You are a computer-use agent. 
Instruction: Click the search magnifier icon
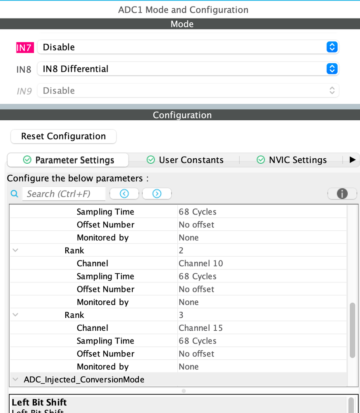14,193
